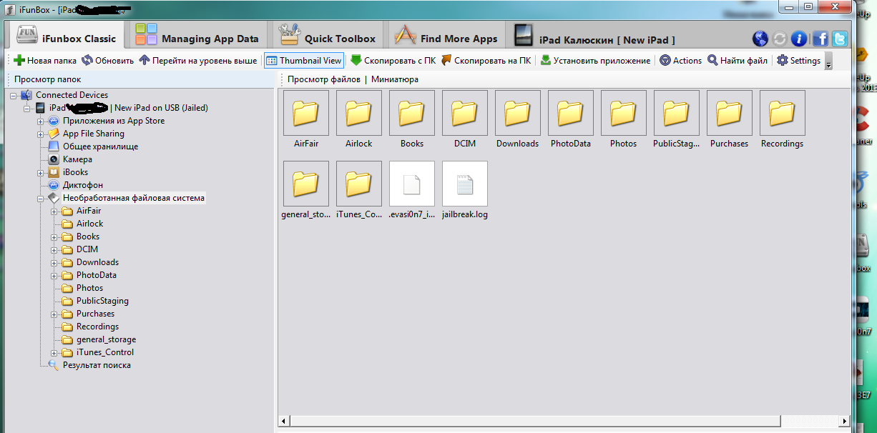Image resolution: width=877 pixels, height=433 pixels.
Task: Select Books folder in tree
Action: tap(88, 237)
